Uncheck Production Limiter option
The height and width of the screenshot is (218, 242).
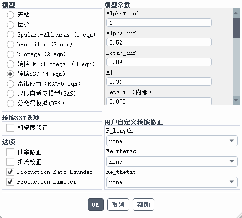(10, 182)
